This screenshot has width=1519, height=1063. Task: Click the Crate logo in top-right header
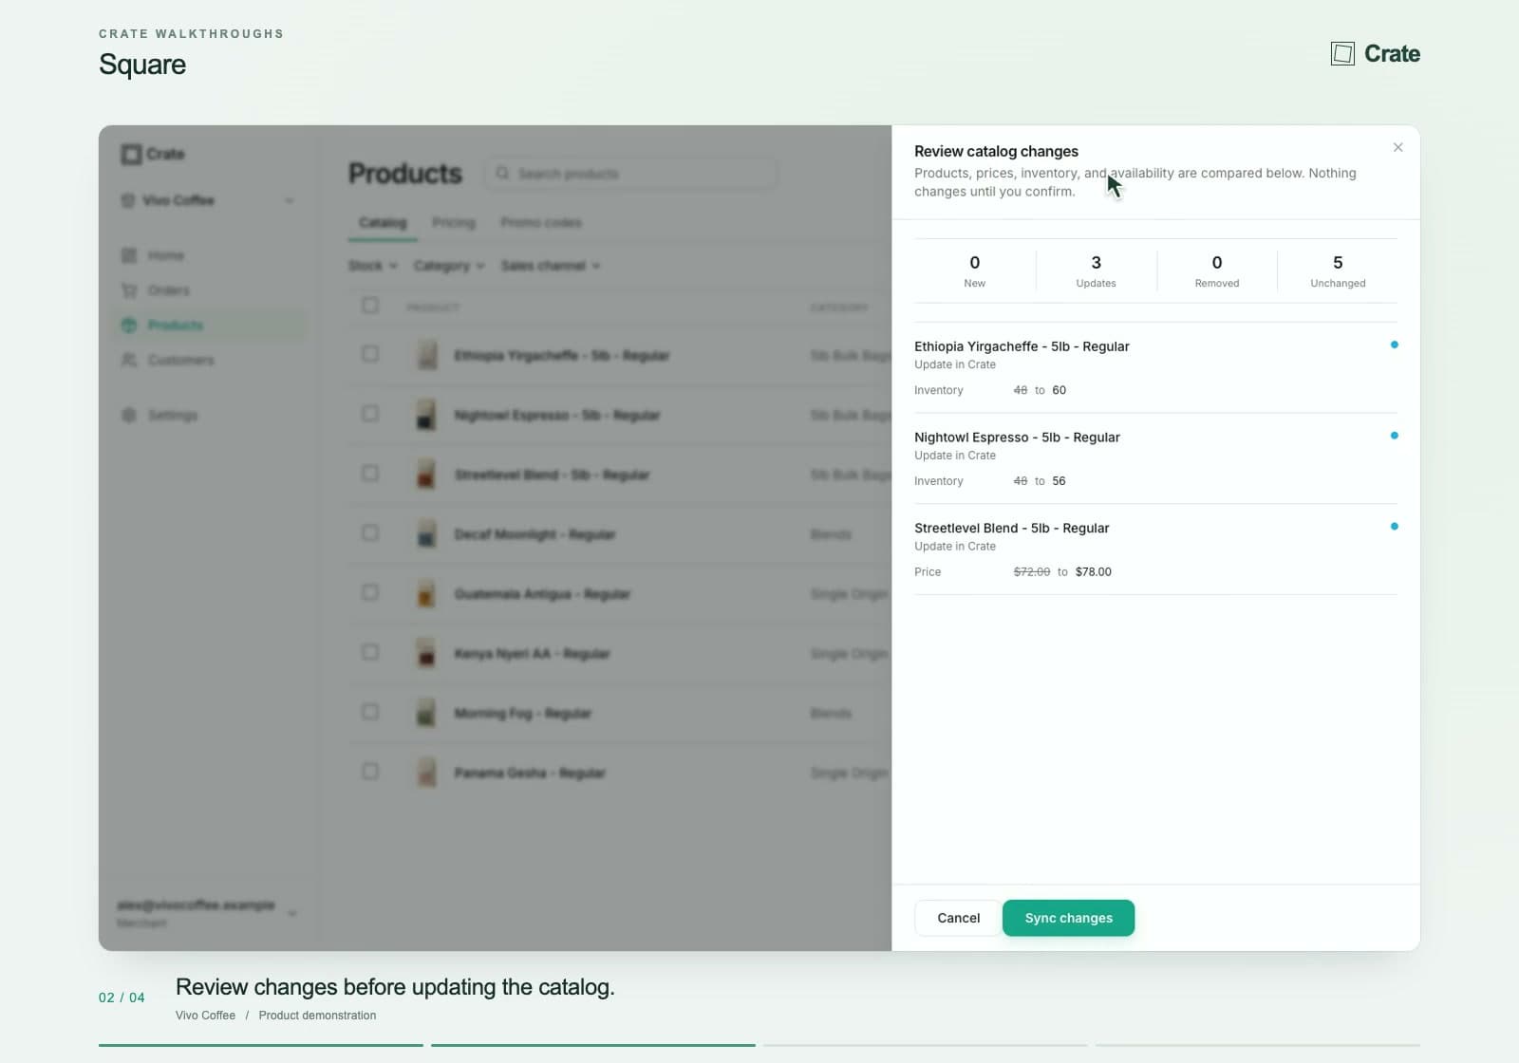1375,53
